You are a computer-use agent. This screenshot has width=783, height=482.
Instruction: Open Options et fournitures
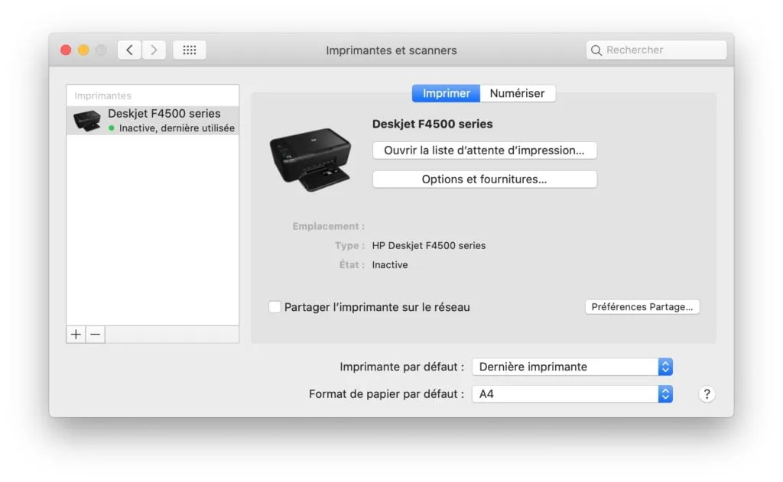[484, 180]
